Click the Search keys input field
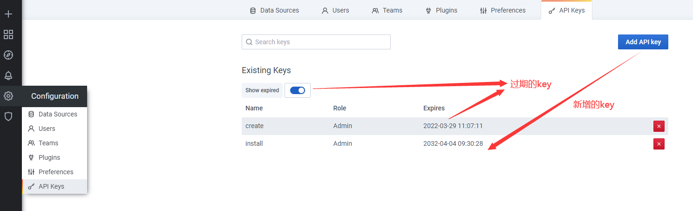Screen dimensions: 693x211 tap(316, 42)
